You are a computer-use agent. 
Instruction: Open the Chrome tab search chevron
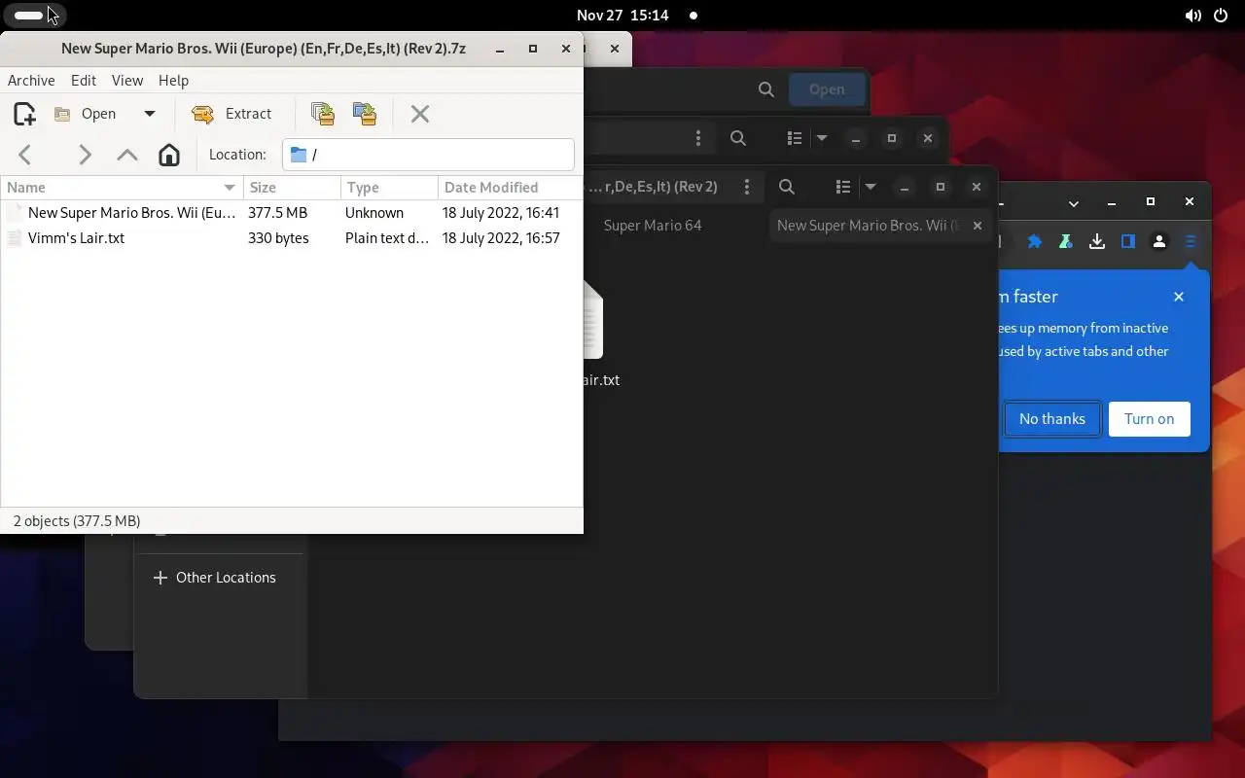(x=1073, y=203)
